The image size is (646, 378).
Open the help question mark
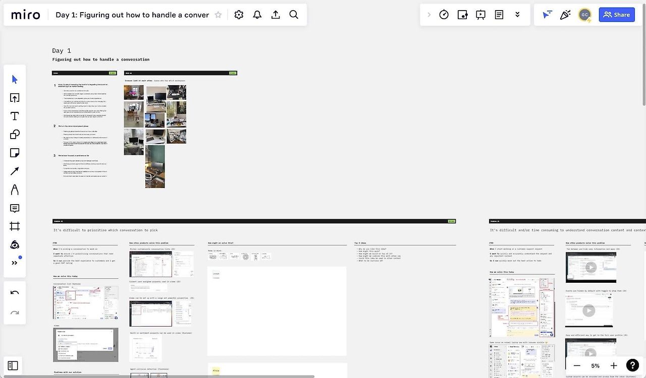(632, 365)
